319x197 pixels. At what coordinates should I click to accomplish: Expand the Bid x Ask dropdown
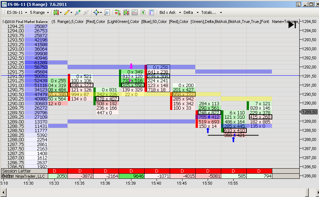pyautogui.click(x=180, y=13)
